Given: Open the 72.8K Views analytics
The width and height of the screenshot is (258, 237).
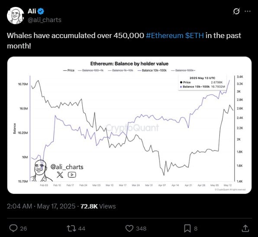Looking at the screenshot, I should [98, 206].
